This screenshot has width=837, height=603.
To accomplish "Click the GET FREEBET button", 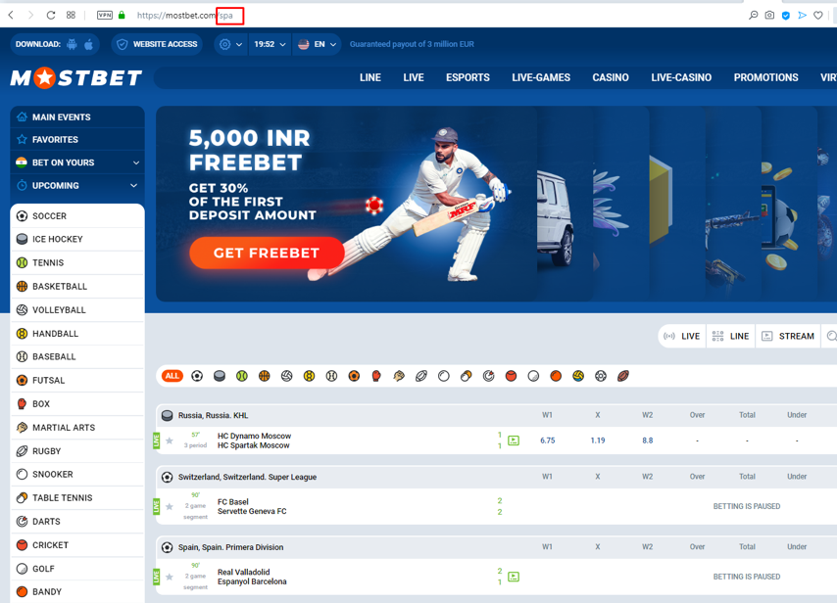I will pos(267,253).
